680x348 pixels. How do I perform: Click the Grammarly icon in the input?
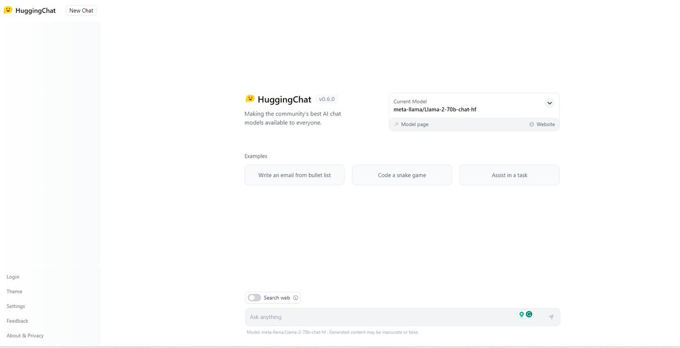529,315
